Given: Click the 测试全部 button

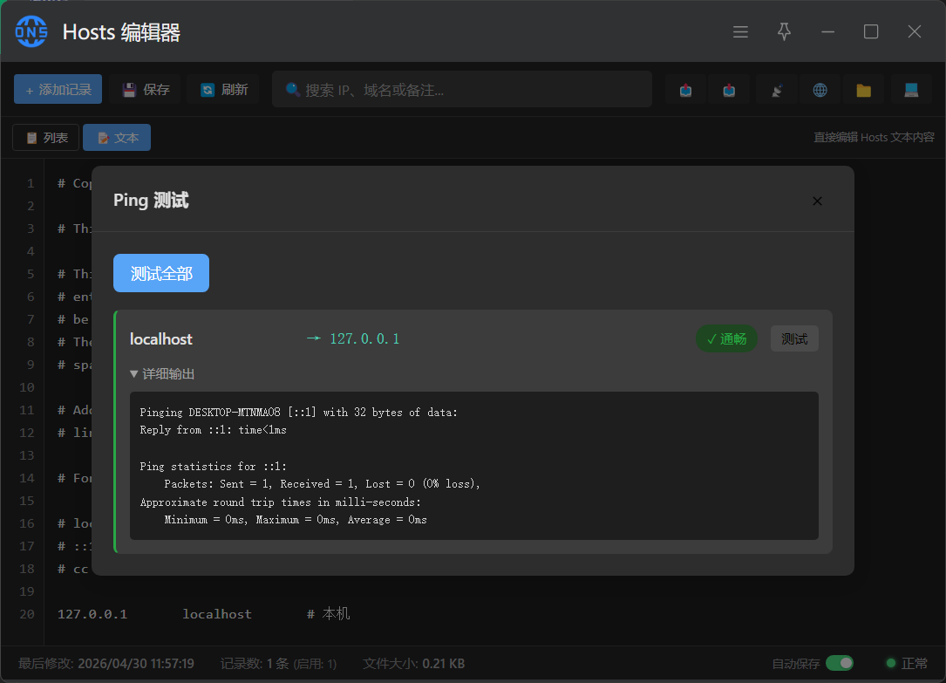Looking at the screenshot, I should click(x=161, y=273).
